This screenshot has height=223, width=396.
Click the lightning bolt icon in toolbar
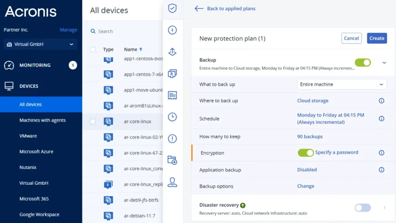click(172, 30)
